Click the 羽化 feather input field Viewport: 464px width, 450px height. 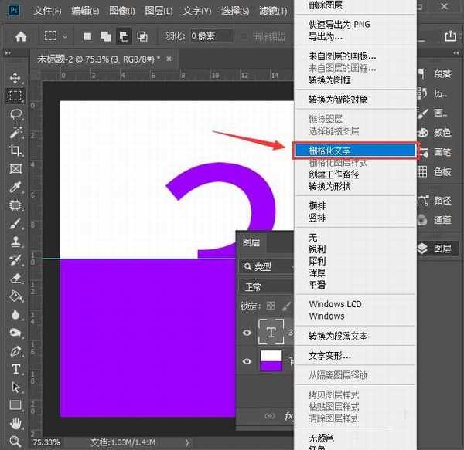coord(204,36)
